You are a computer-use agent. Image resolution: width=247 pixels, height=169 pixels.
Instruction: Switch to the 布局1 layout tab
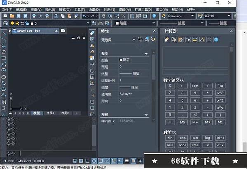51,113
